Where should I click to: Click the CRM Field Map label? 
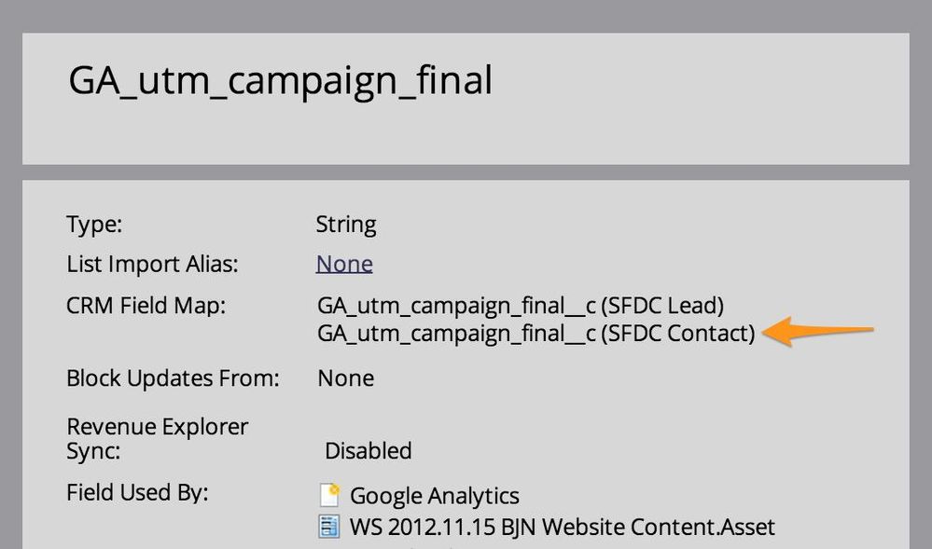[x=146, y=306]
